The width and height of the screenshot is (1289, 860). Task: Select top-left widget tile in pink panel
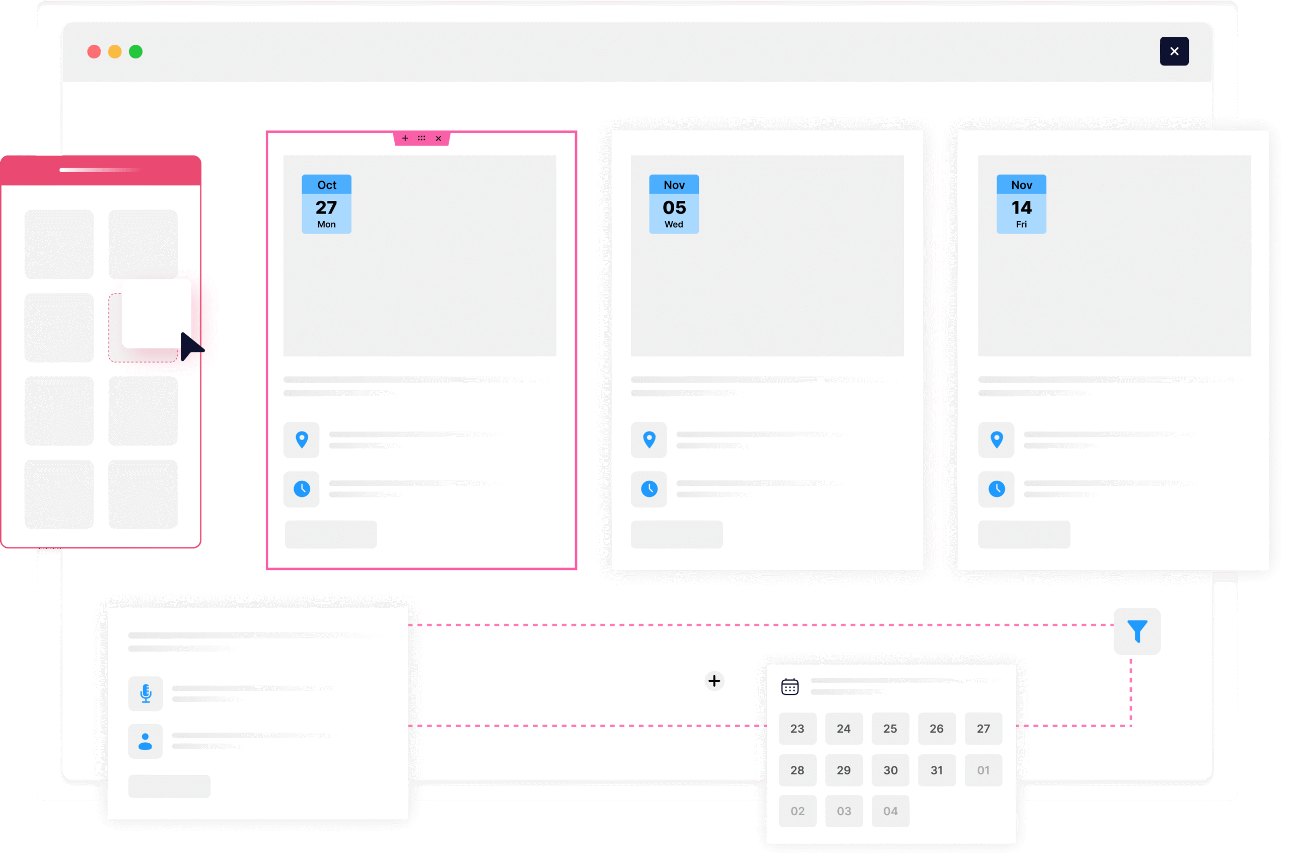(x=59, y=244)
